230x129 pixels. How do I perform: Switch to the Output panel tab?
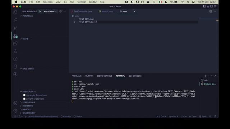tap(89, 76)
